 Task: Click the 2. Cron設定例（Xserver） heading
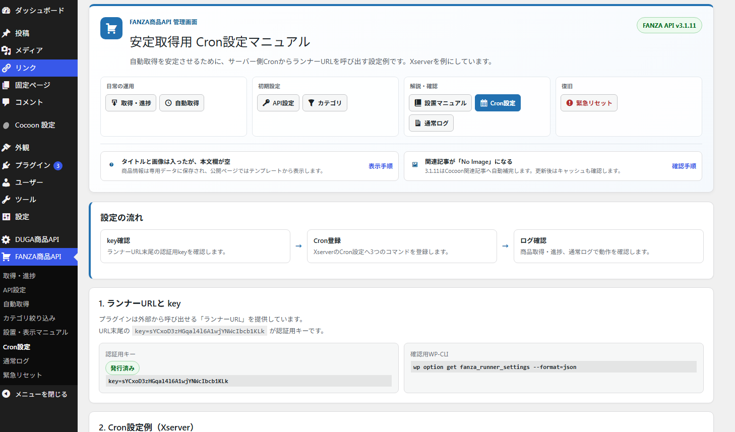coord(146,427)
